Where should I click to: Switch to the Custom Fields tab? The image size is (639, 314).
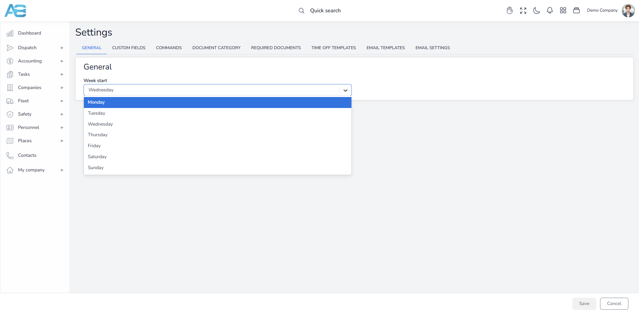(x=129, y=48)
